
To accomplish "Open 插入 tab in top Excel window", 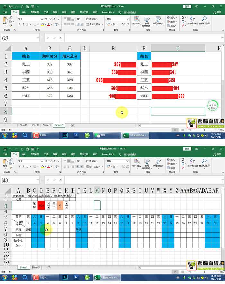I will (24, 12).
